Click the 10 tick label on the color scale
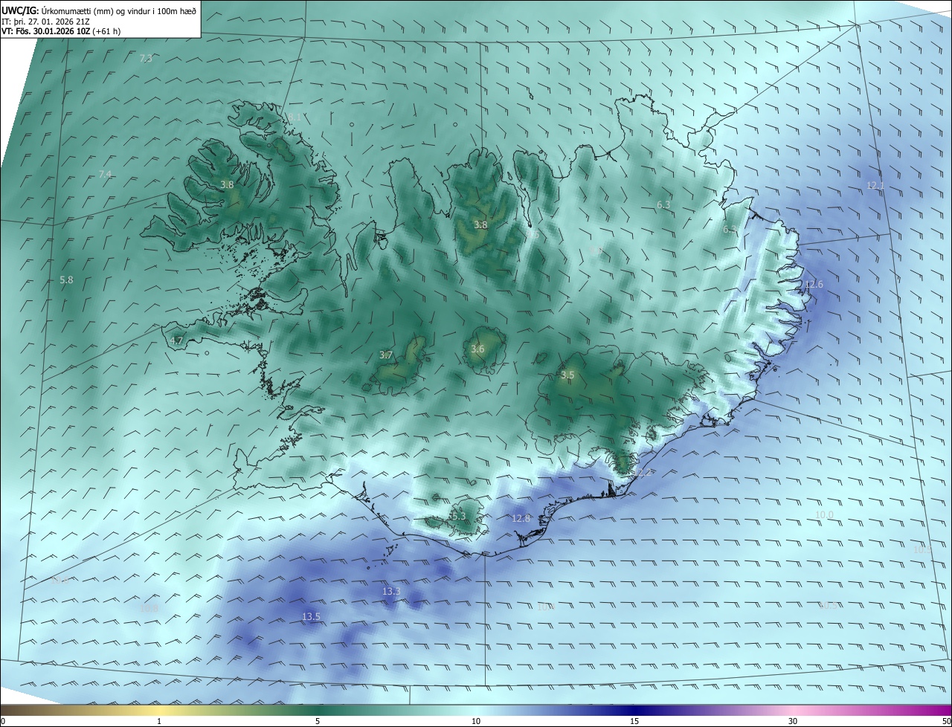Screen dimensions: 952x727 click(476, 721)
